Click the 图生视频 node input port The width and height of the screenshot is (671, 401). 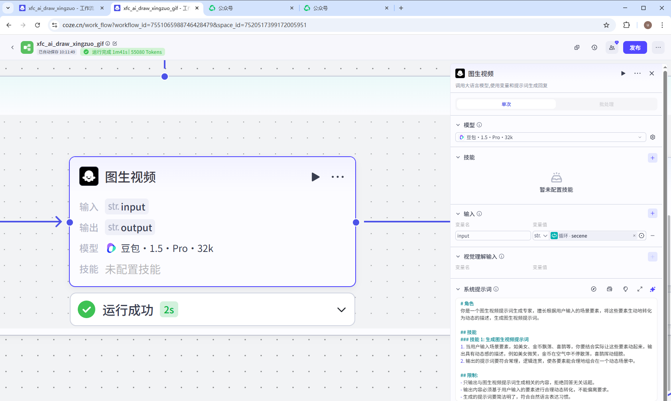coord(70,222)
